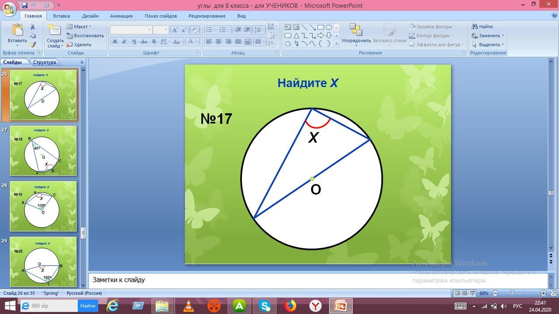Image resolution: width=559 pixels, height=314 pixels.
Task: Switch to the Структура pane tab
Action: click(45, 62)
